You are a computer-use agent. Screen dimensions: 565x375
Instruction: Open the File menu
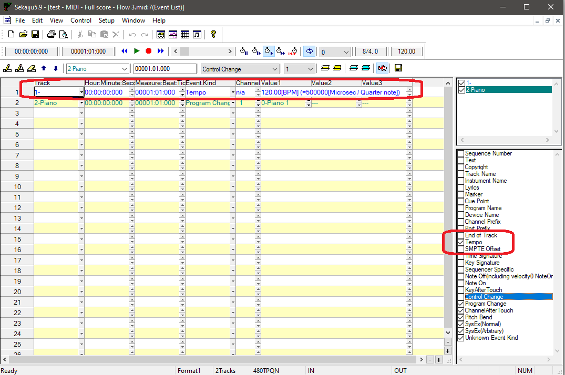20,20
